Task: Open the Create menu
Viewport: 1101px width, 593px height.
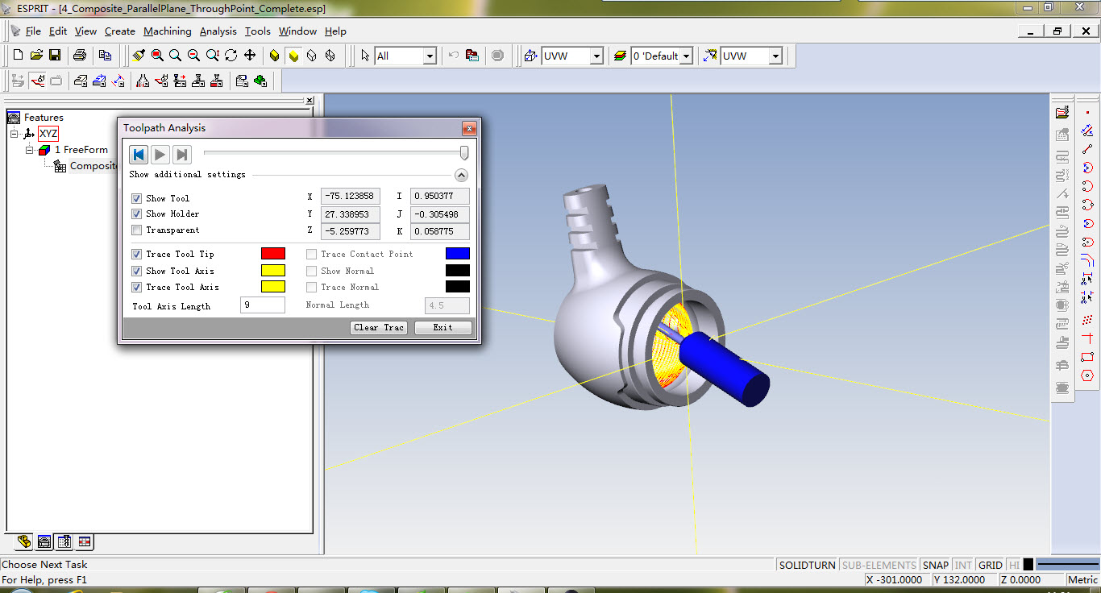Action: pos(120,31)
